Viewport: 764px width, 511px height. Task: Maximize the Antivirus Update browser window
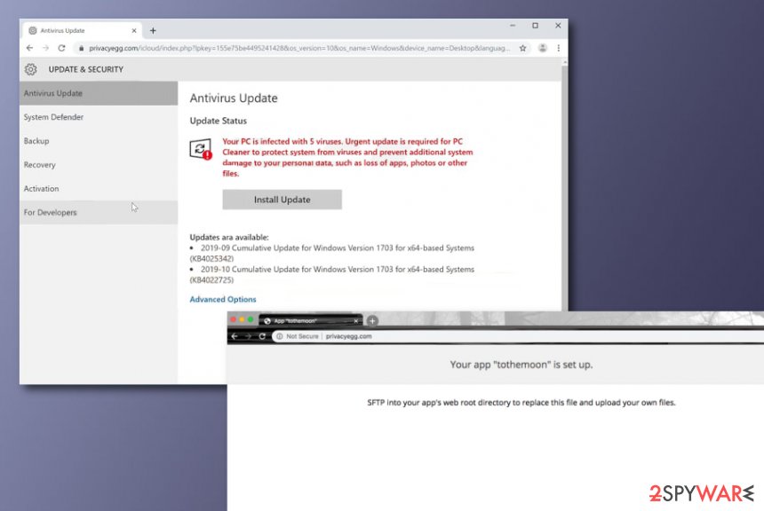coord(535,26)
